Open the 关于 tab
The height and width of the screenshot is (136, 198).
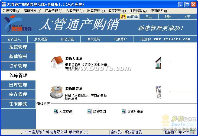(187, 17)
